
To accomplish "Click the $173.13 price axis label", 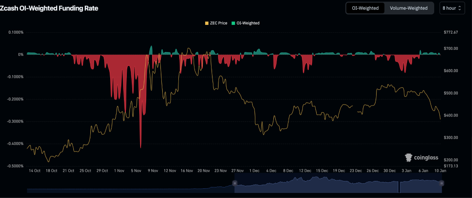I will (x=451, y=166).
